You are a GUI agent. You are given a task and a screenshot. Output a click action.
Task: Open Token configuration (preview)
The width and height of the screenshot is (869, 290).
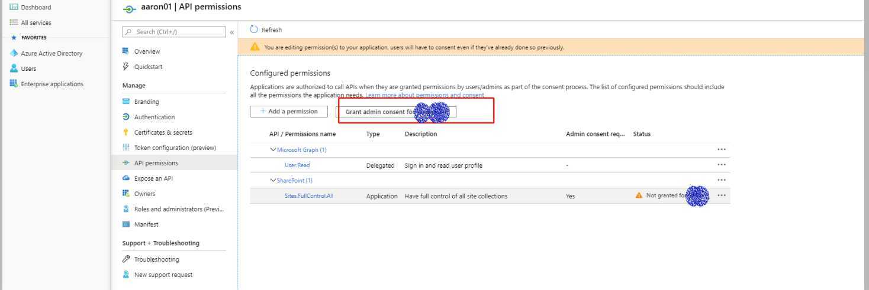[x=175, y=148]
